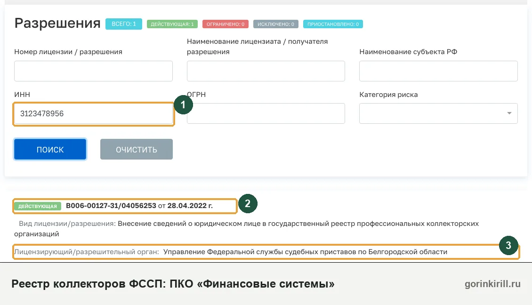532x305 pixels.
Task: Click the Номер лицензии / разрешения label
Action: coord(68,52)
